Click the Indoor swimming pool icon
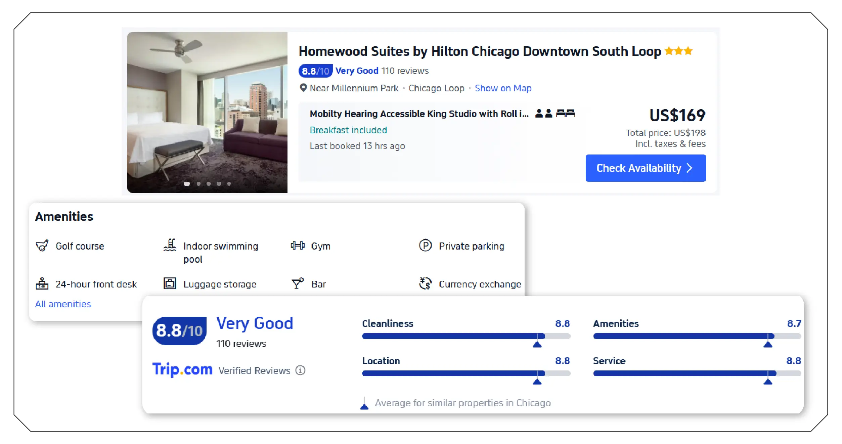 click(170, 245)
